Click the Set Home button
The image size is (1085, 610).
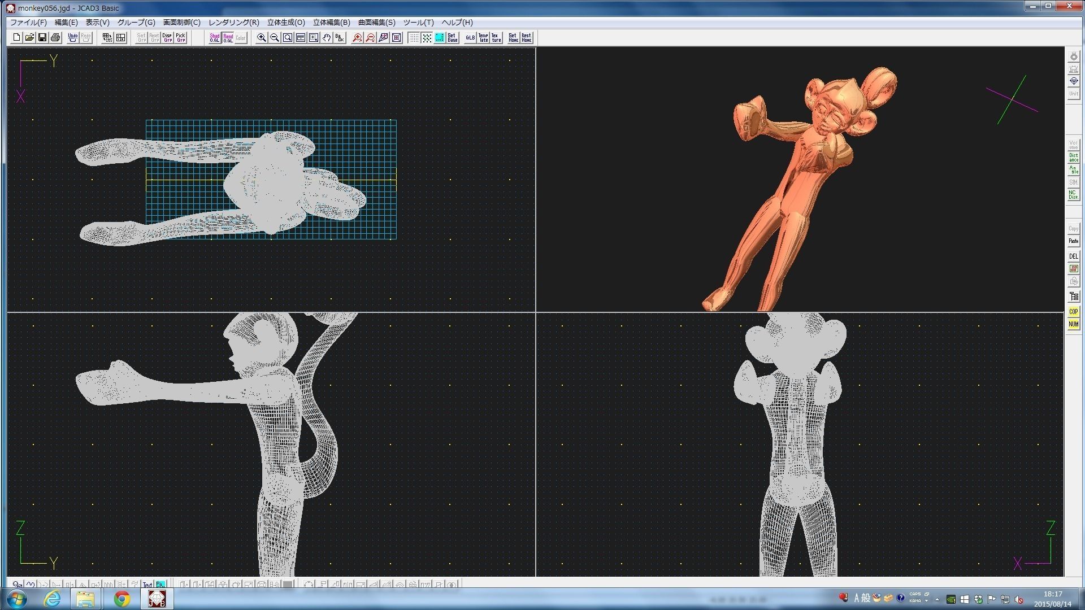click(x=513, y=38)
